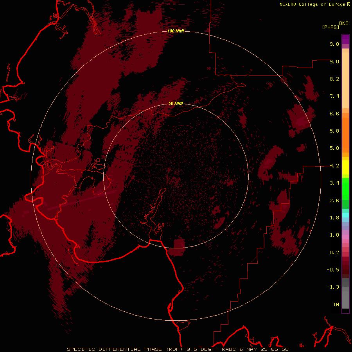This screenshot has height=352, width=352.
Task: Click the 1.8 scale value
Action: tap(334, 218)
